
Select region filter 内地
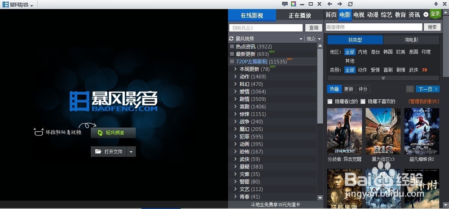362,52
